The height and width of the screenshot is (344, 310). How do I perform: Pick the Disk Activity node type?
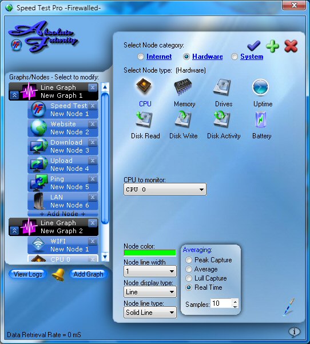222,119
